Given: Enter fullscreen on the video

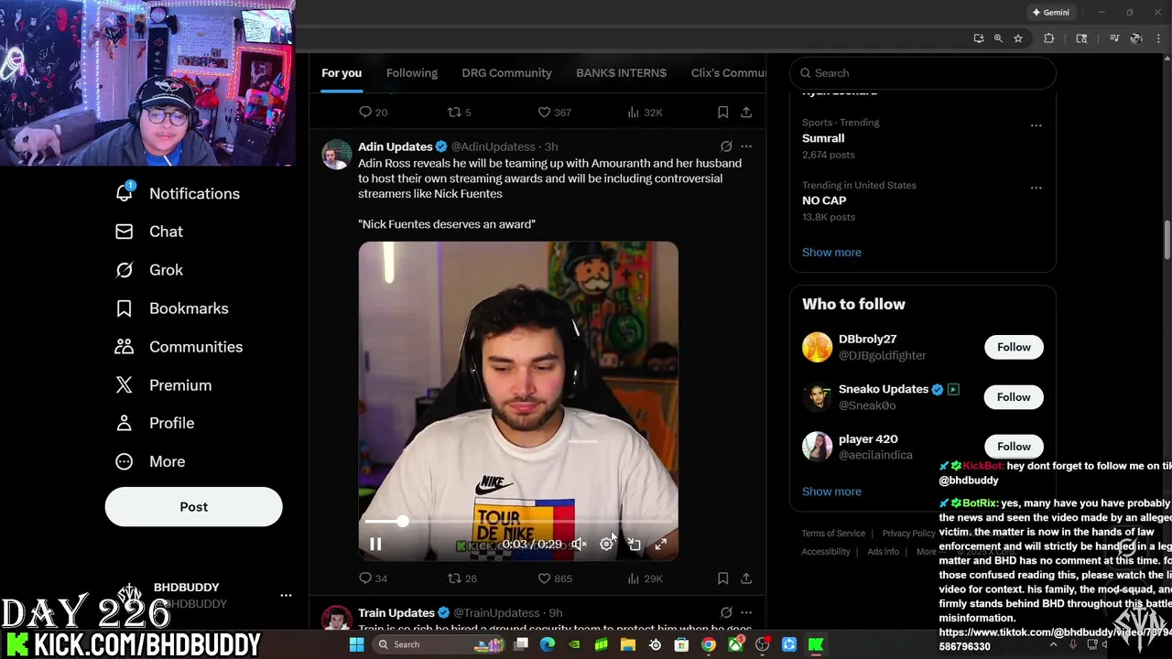Looking at the screenshot, I should pyautogui.click(x=660, y=545).
